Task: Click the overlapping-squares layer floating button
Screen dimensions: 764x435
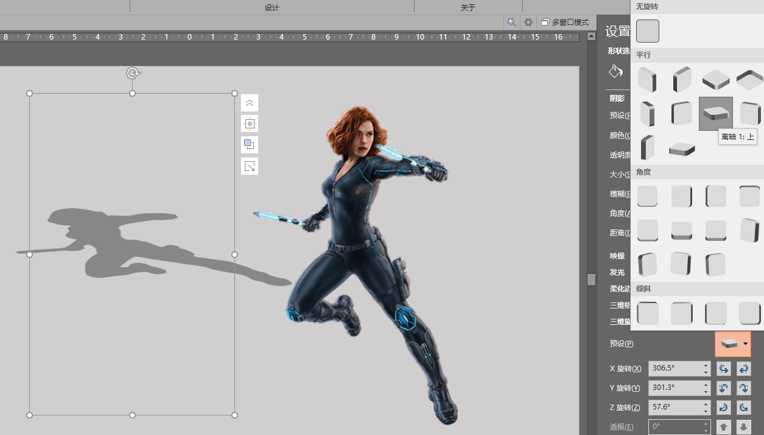Action: [x=250, y=145]
